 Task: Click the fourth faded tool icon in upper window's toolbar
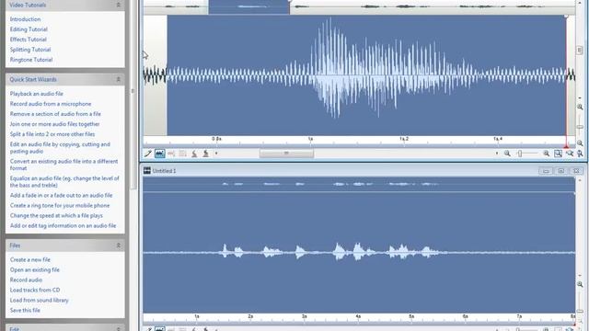point(183,154)
